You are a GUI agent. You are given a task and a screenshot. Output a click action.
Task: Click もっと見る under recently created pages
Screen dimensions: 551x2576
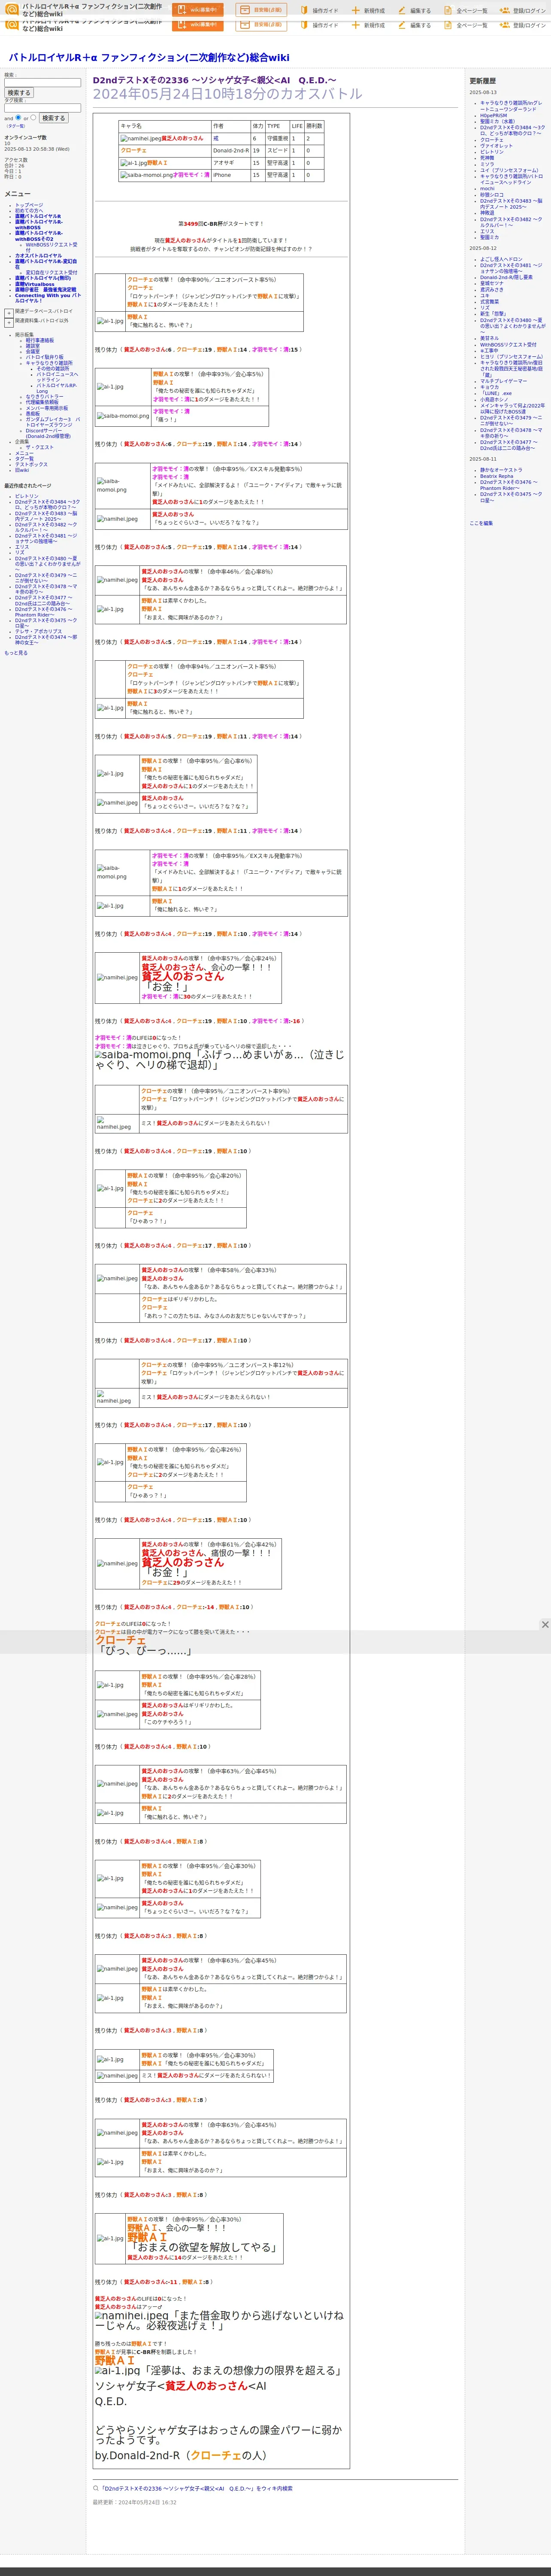[x=16, y=653]
